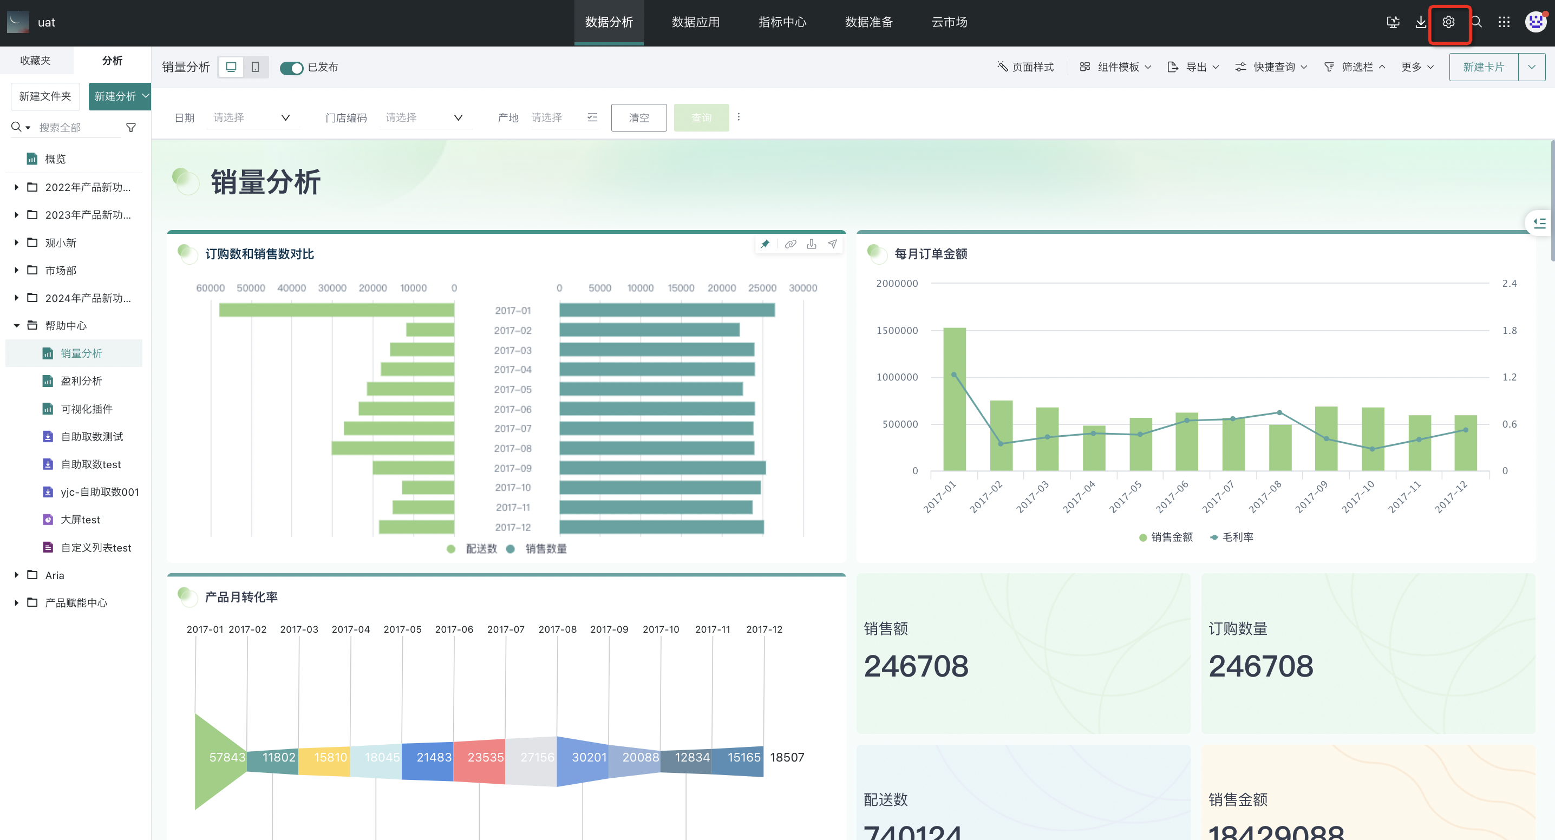Open the 组件模板 dropdown
Viewport: 1555px width, 840px height.
tap(1115, 67)
